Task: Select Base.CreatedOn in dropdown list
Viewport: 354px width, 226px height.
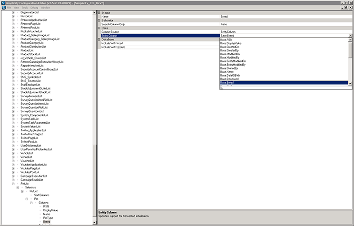Action: [x=284, y=47]
